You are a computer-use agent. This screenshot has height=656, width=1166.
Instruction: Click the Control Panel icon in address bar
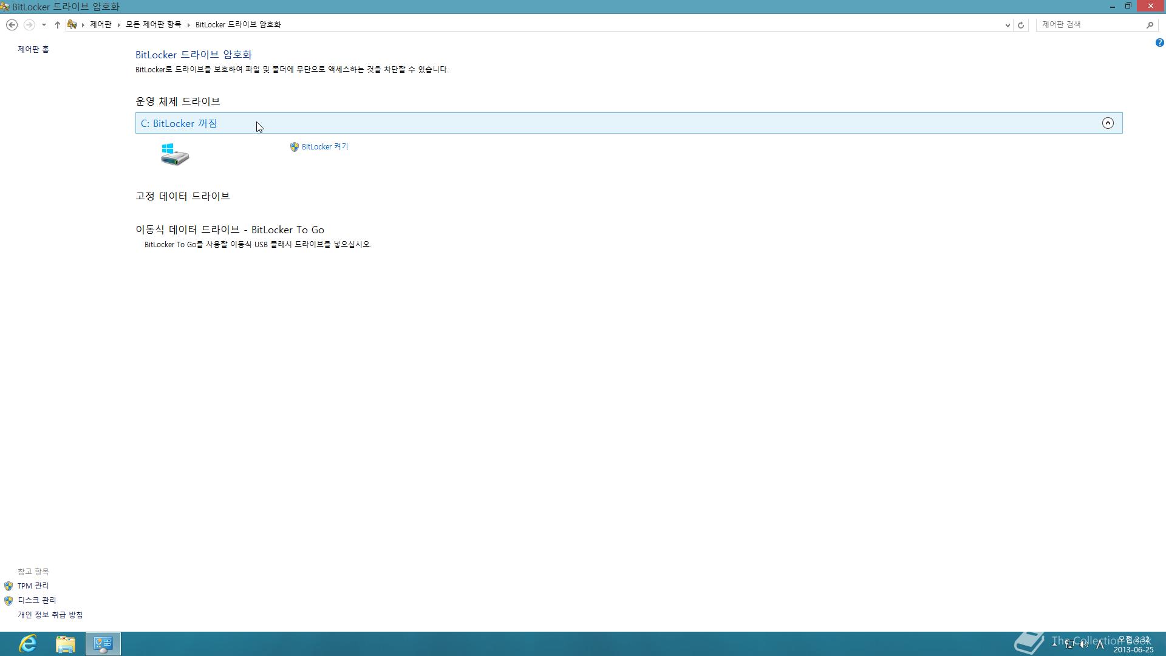(x=72, y=24)
